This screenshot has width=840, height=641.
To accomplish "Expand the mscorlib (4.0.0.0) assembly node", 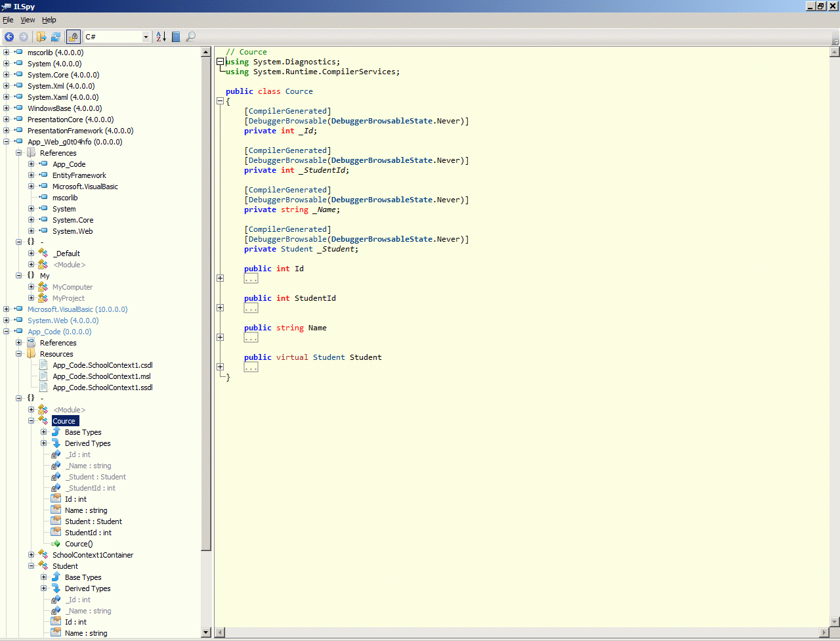I will coord(7,53).
